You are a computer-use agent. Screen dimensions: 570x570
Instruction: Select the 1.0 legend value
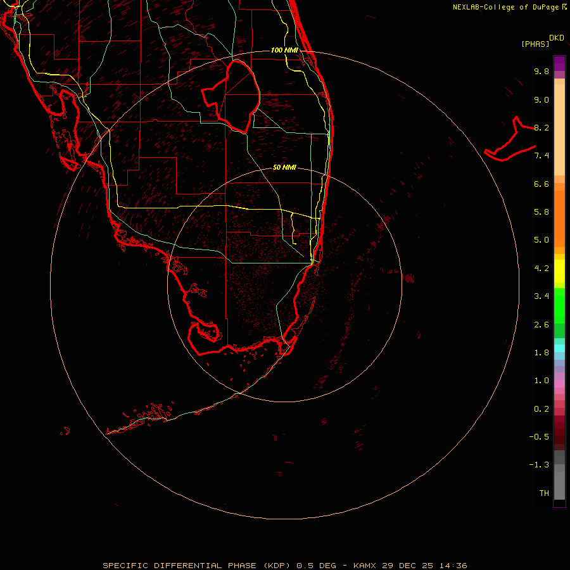541,381
